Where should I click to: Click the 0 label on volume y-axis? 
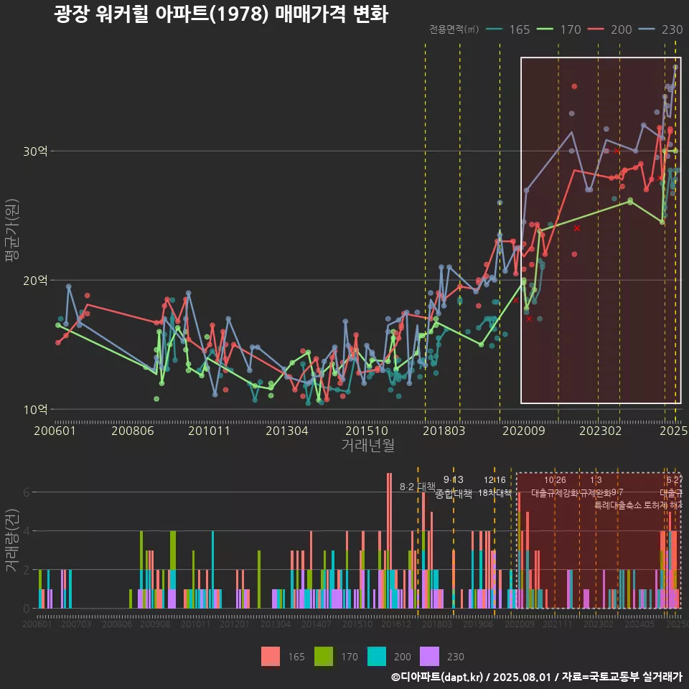point(27,609)
